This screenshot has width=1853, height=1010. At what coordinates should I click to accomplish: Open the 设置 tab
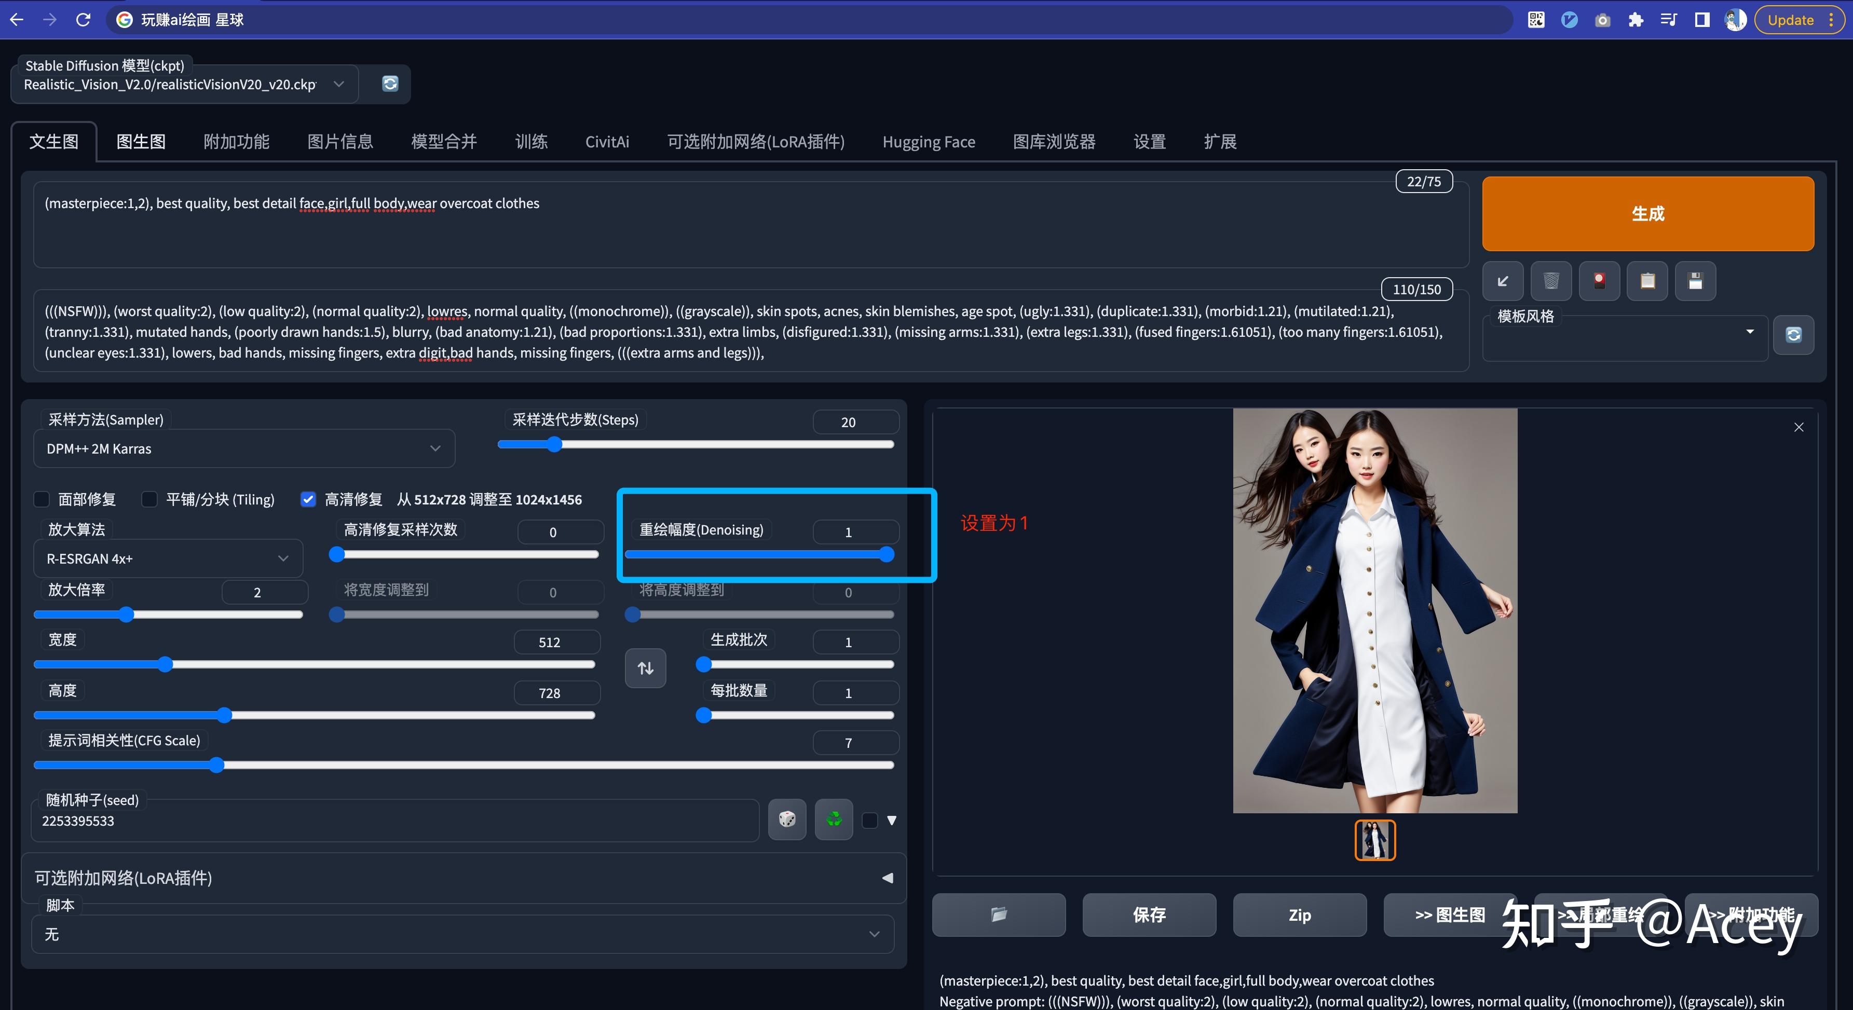1149,142
